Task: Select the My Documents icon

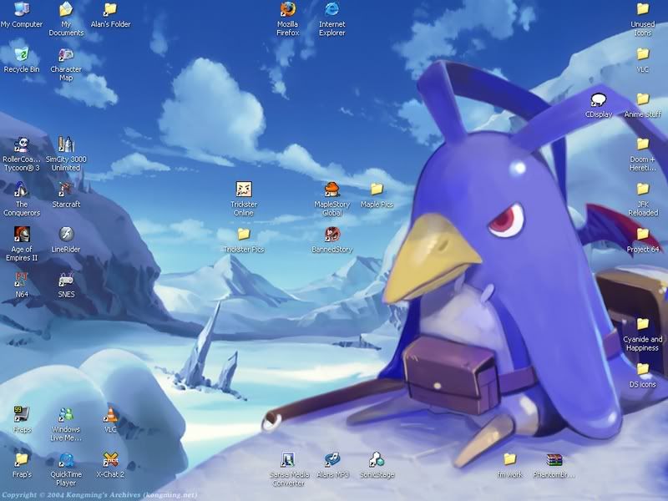Action: click(66, 18)
